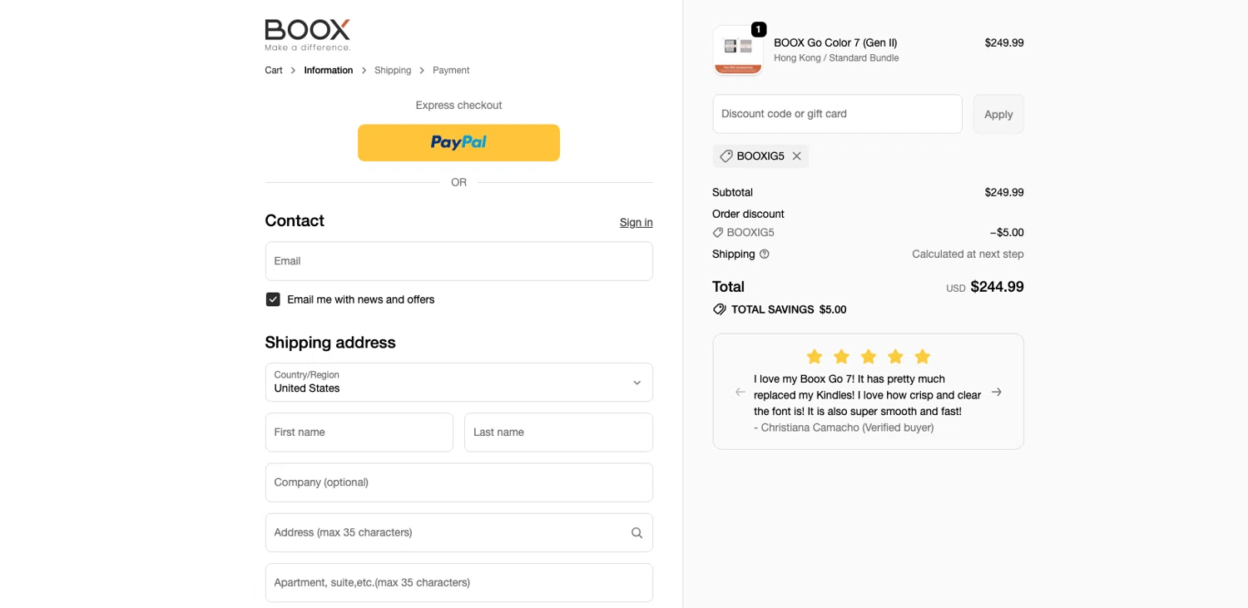The image size is (1248, 608).
Task: Focus the First name field
Action: (359, 433)
